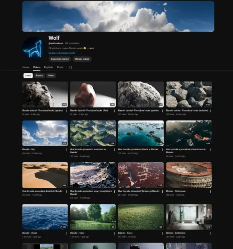
Task: Expand channel description with ...more
Action: pyautogui.click(x=90, y=48)
